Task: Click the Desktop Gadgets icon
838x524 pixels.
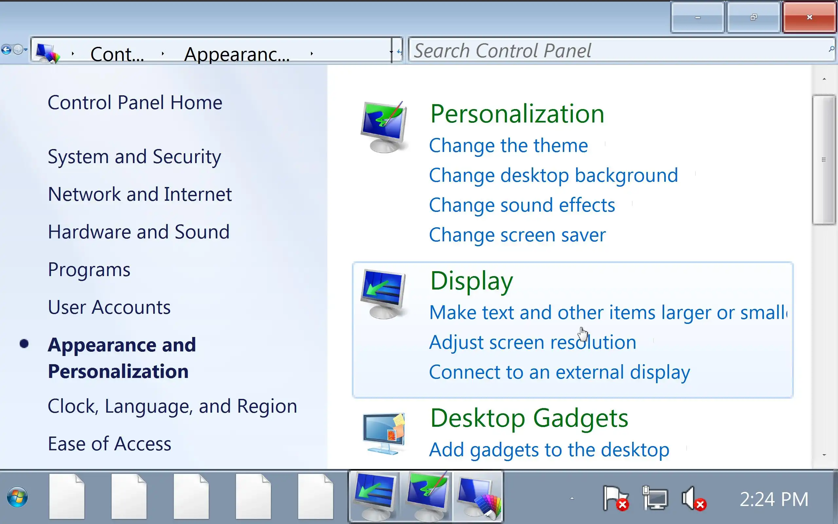Action: [x=384, y=433]
